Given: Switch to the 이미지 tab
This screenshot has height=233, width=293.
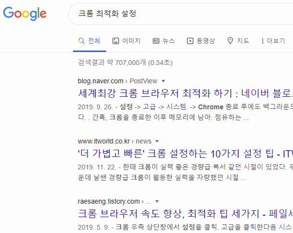Looking at the screenshot, I should point(127,41).
